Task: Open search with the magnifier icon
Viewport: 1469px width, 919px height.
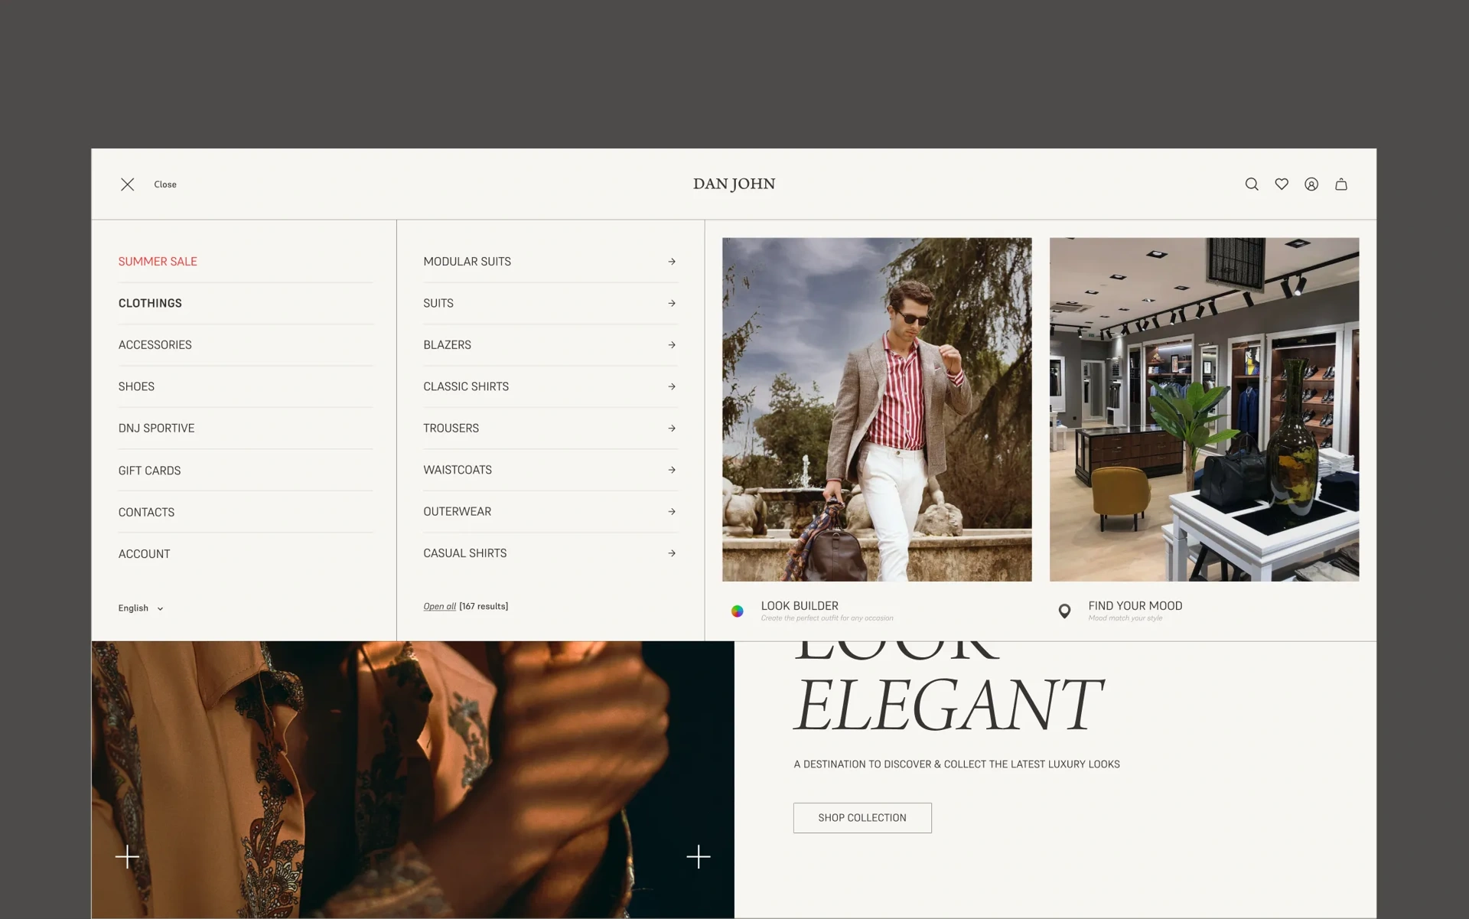Action: 1252,184
